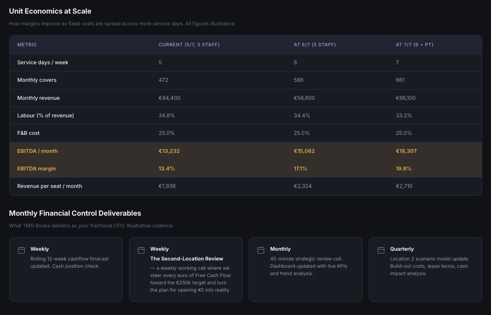This screenshot has height=315, width=491.
Task: Click the calendar icon on the Quarterly card
Action: pos(381,250)
